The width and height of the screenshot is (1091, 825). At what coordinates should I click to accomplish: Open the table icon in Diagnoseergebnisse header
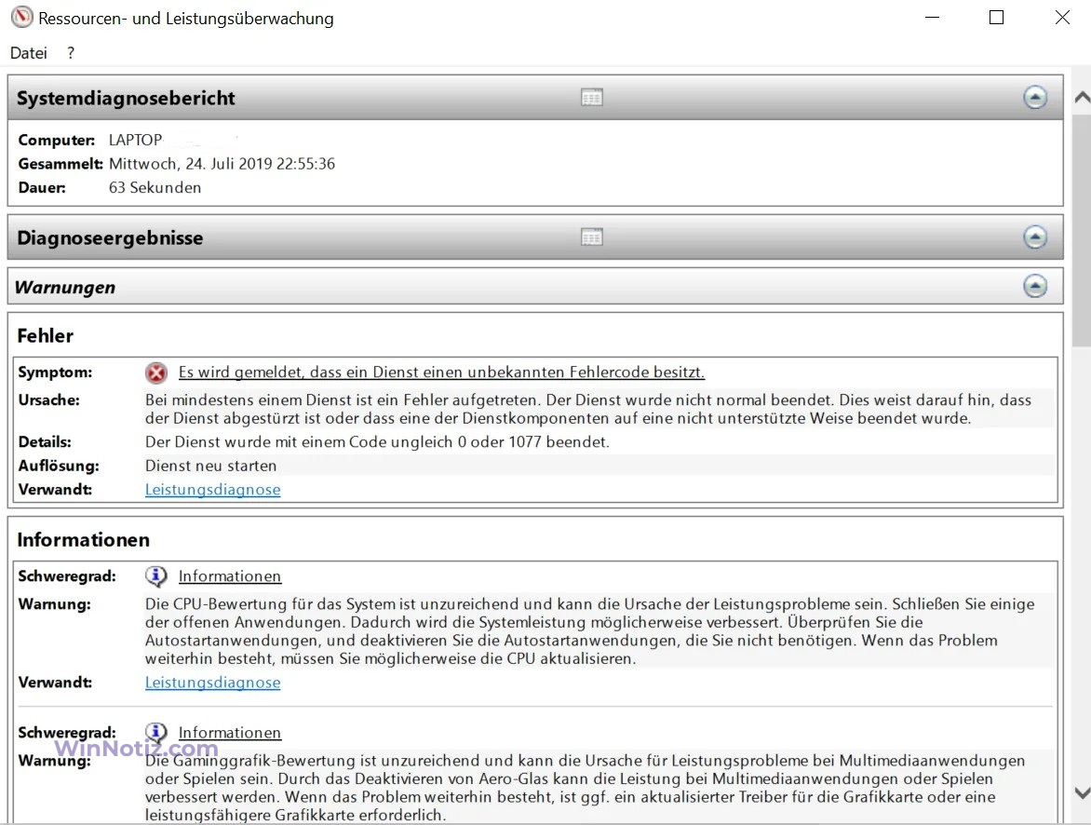coord(591,237)
